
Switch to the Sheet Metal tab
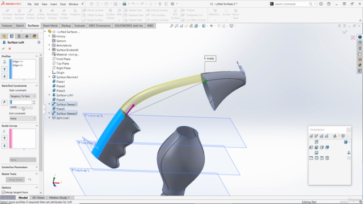(x=50, y=25)
